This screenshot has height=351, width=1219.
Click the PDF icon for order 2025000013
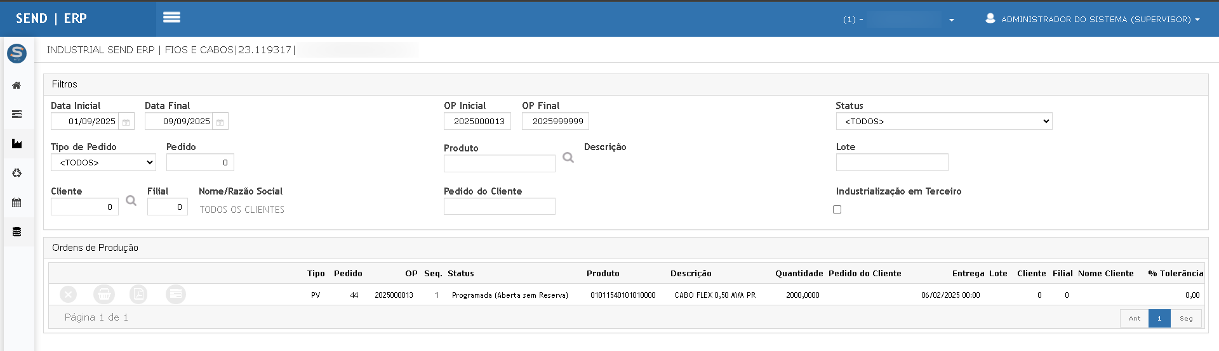[x=138, y=295]
